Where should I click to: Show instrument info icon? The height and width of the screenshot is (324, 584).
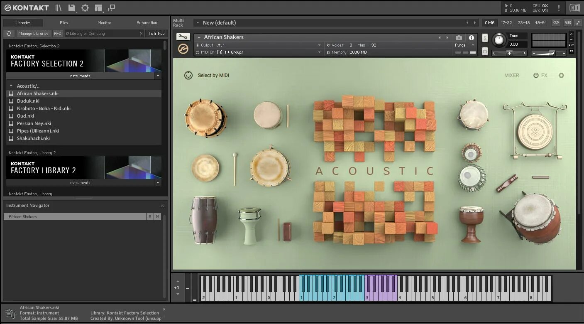[472, 37]
